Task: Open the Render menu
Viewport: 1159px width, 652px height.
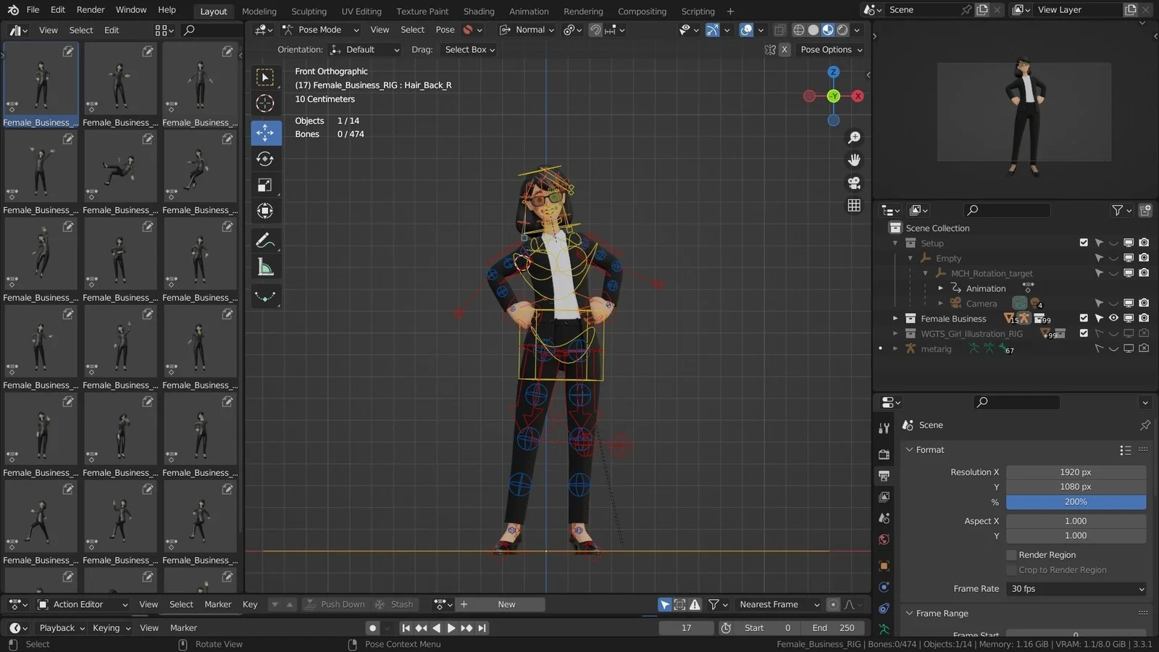Action: point(91,9)
